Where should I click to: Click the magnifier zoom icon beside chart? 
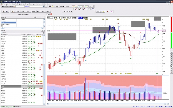[x=171, y=72]
